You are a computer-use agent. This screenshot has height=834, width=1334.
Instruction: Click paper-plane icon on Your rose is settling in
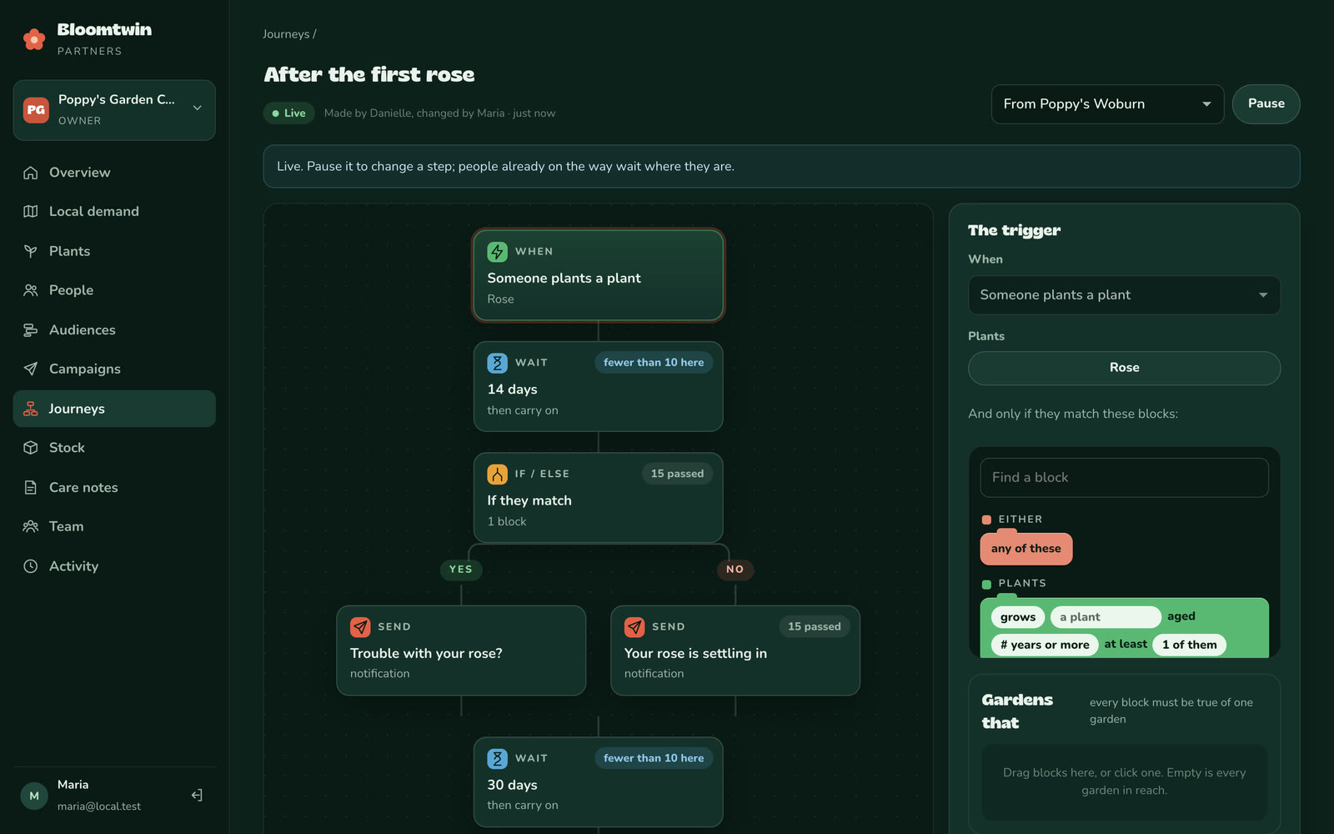click(x=634, y=627)
